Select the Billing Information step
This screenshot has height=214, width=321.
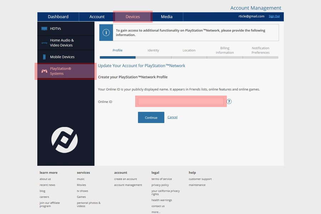pyautogui.click(x=225, y=50)
